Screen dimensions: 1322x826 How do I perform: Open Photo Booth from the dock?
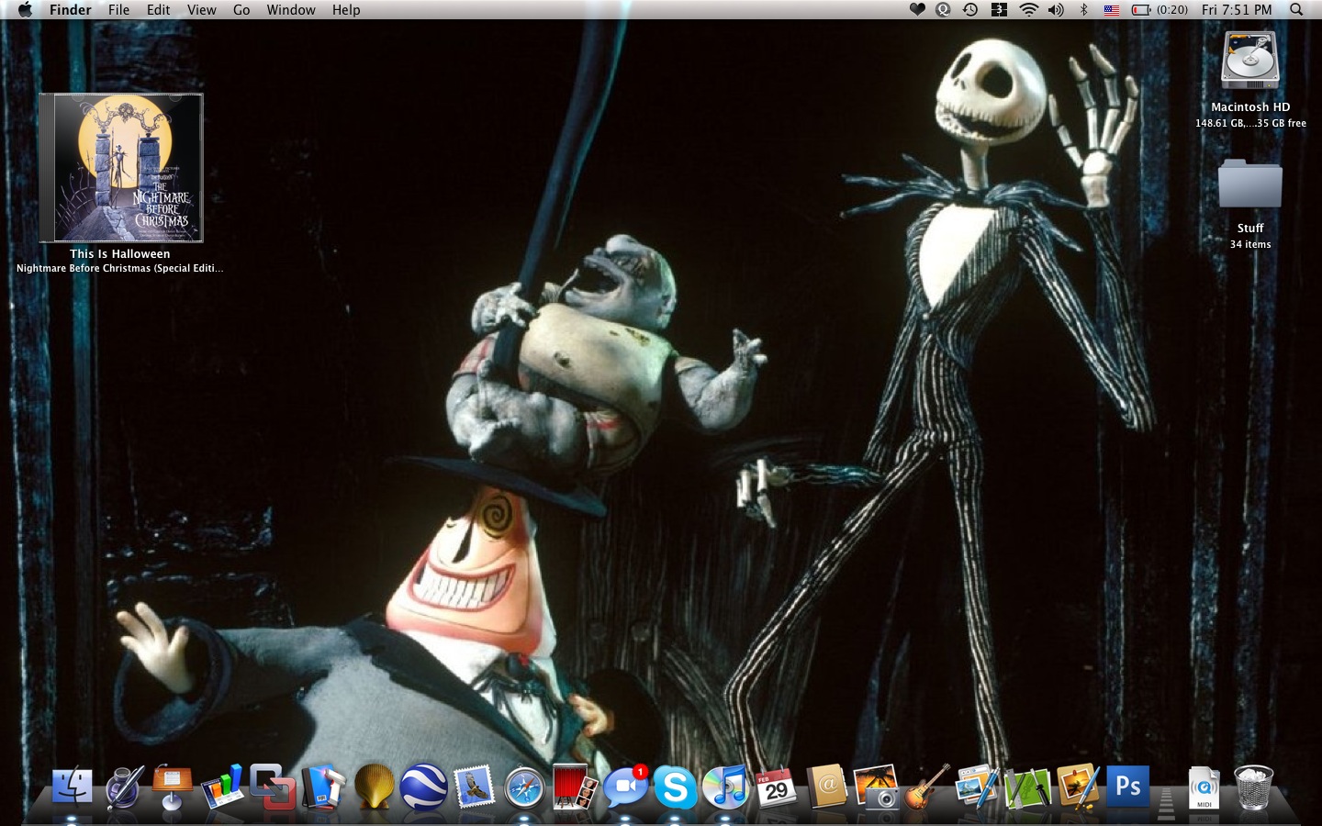[x=575, y=787]
